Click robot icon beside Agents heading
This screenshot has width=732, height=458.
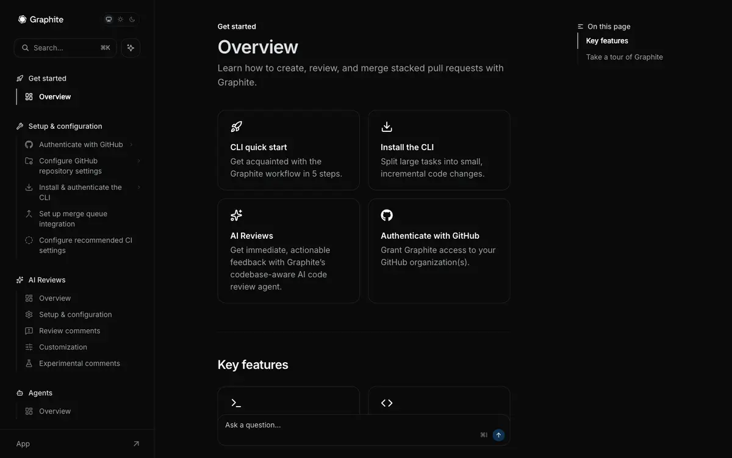(20, 393)
